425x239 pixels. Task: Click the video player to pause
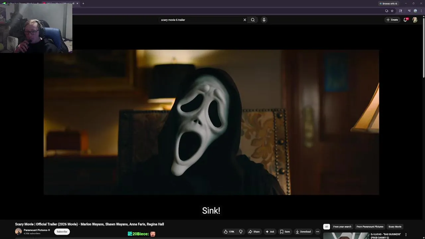[x=211, y=122]
